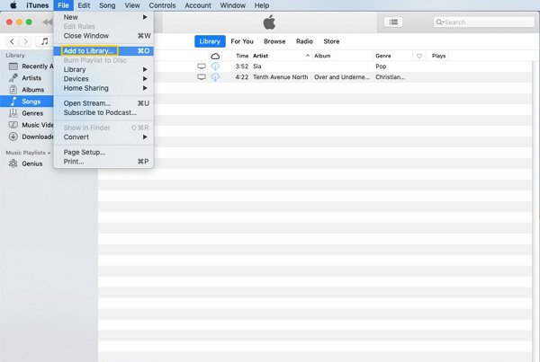Click the Christian... genre cell
This screenshot has width=540, height=362.
[x=391, y=77]
